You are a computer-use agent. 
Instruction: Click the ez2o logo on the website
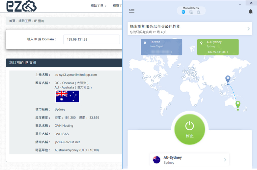(21, 6)
